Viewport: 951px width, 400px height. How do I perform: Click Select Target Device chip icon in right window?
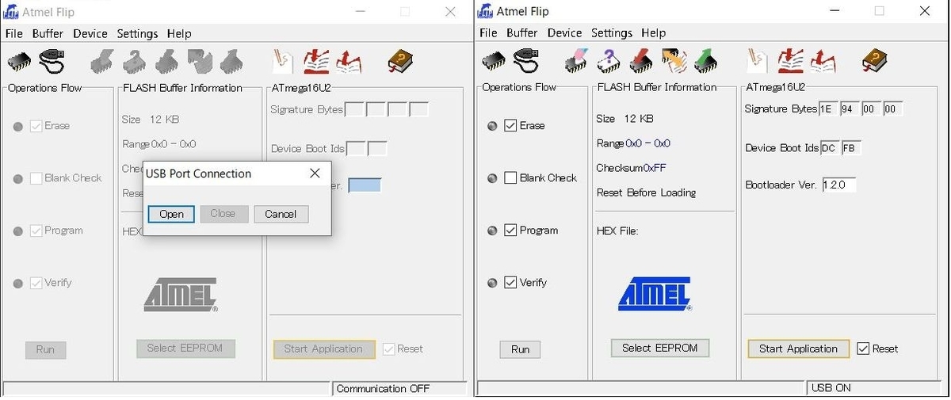(495, 60)
